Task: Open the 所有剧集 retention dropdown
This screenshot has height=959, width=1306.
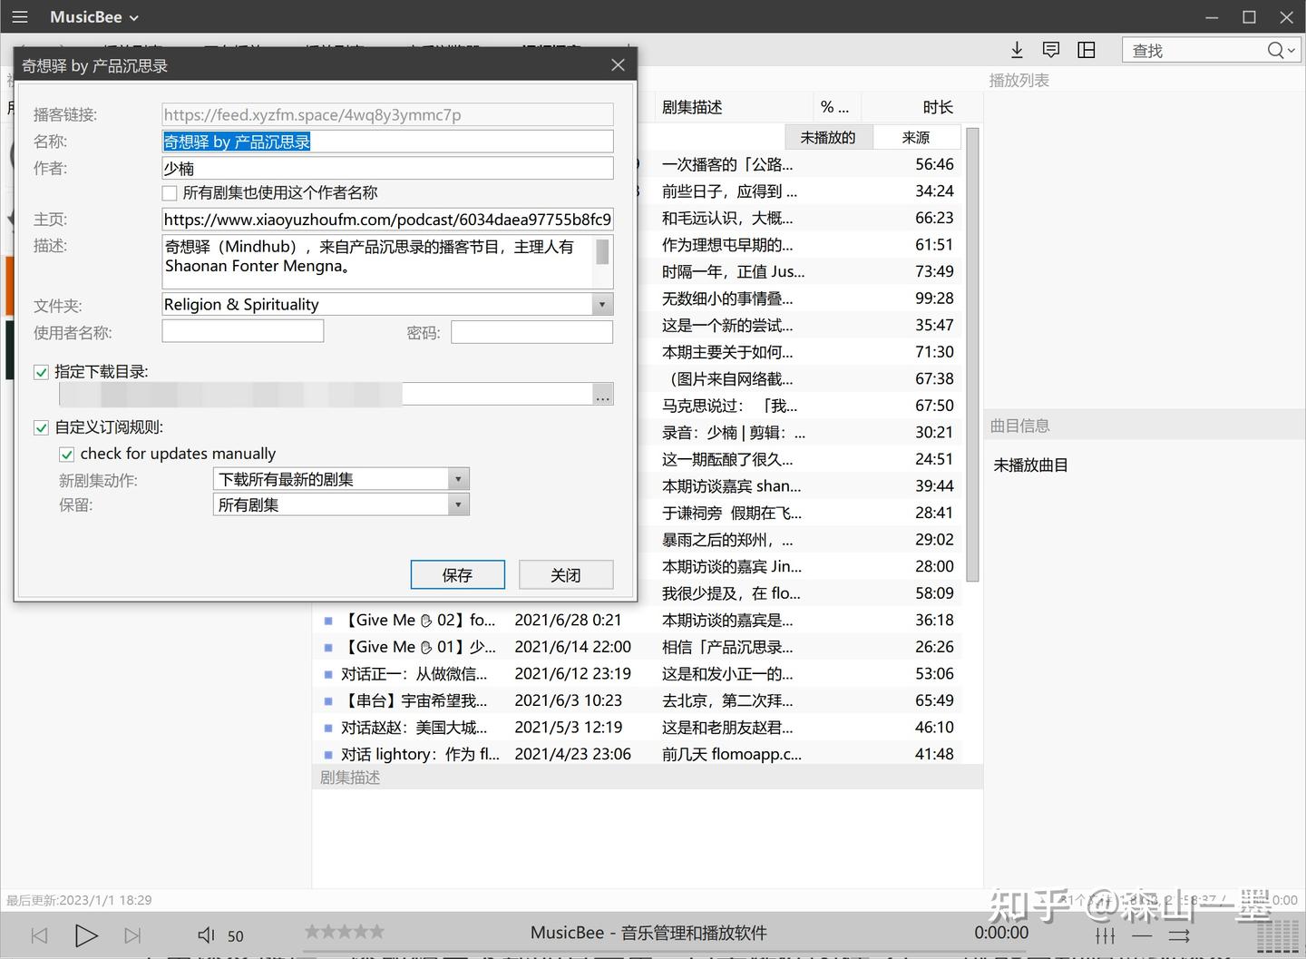Action: [x=458, y=504]
